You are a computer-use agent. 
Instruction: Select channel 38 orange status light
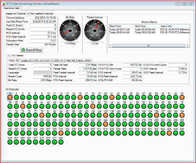pyautogui.click(x=23, y=106)
